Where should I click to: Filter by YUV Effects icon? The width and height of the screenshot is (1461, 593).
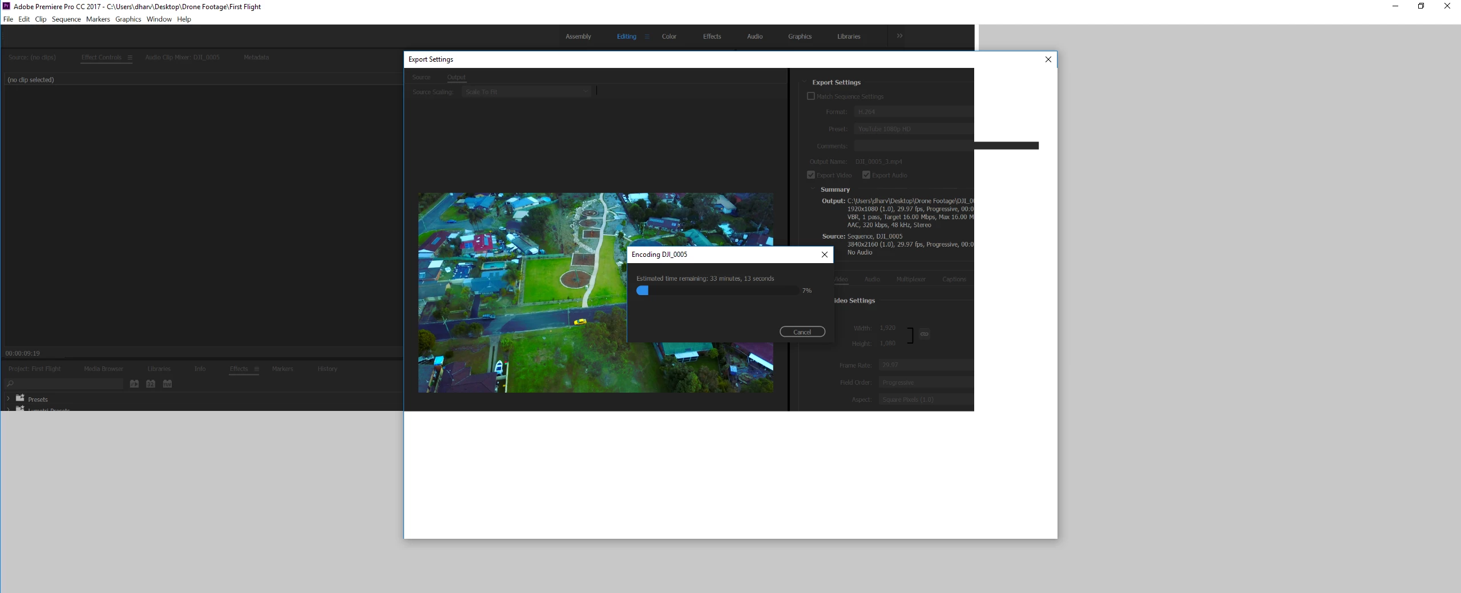tap(167, 384)
